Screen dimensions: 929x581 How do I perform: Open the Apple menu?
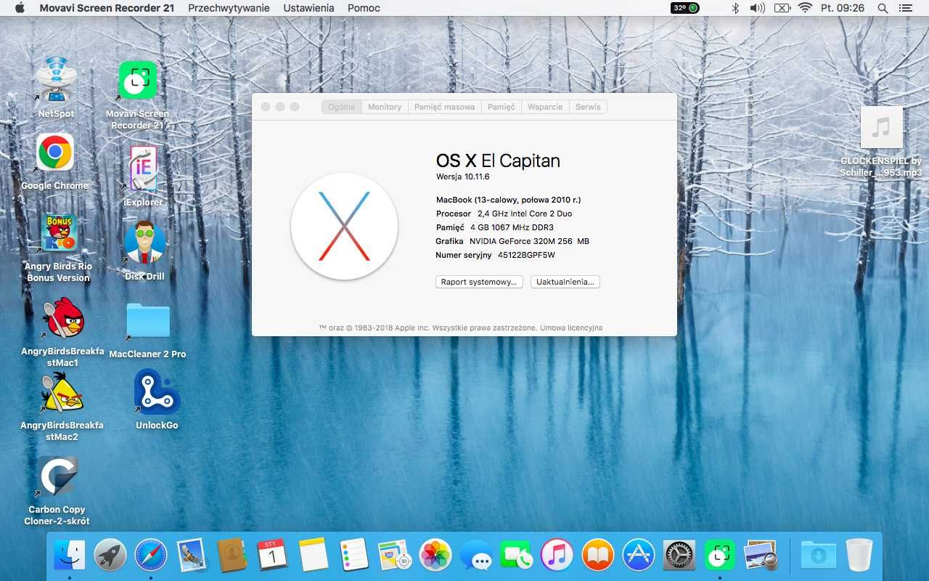point(20,8)
